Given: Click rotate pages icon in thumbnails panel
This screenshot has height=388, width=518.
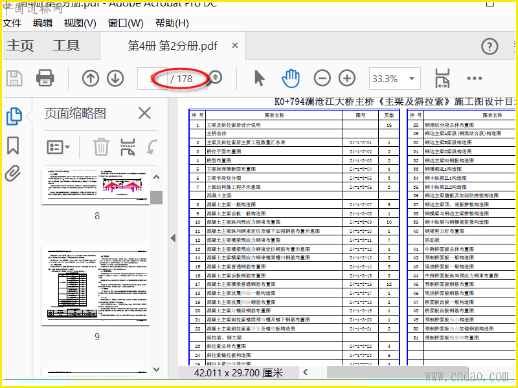Looking at the screenshot, I should point(152,147).
